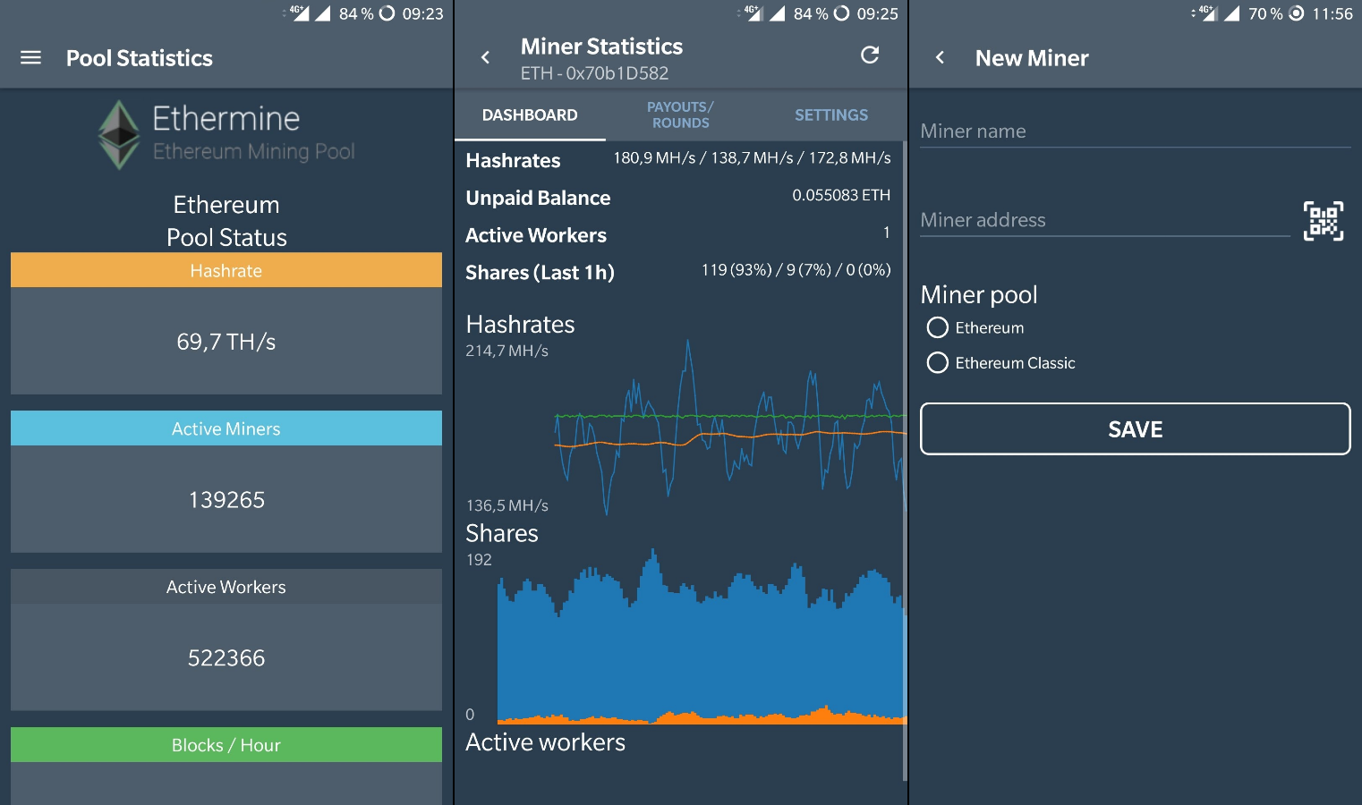Tap the Hashrates line chart
The width and height of the screenshot is (1362, 805).
(x=730, y=427)
